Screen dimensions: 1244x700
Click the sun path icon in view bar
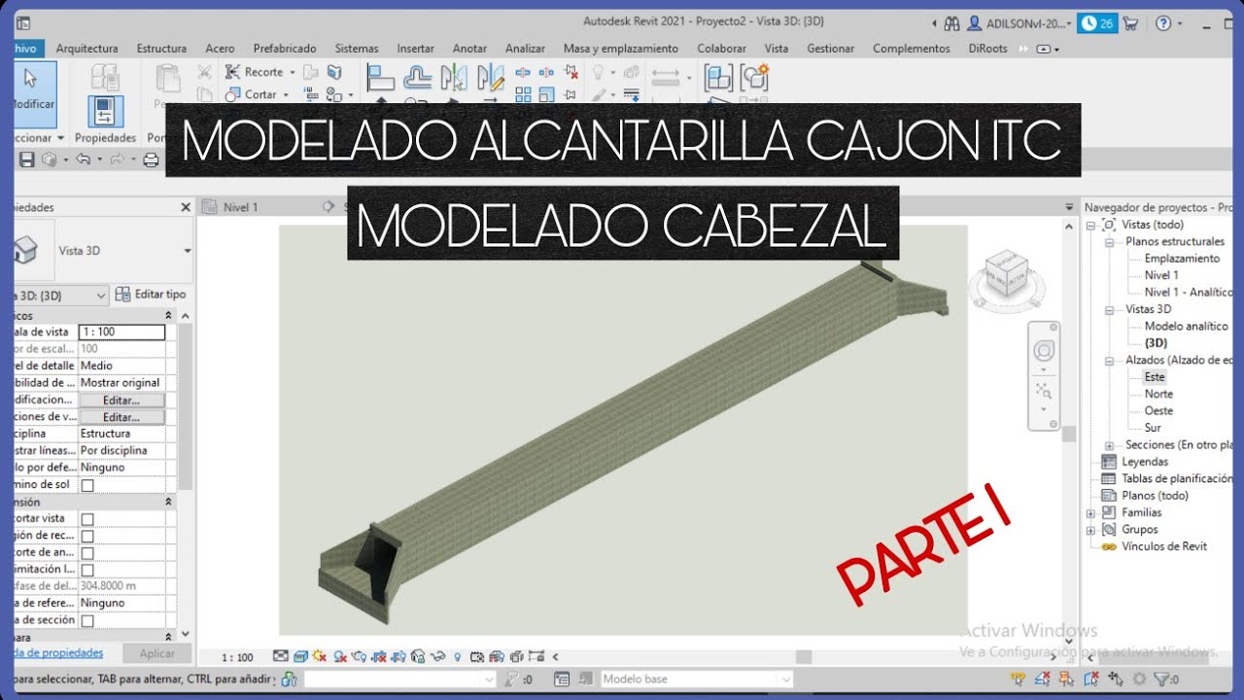pyautogui.click(x=320, y=656)
